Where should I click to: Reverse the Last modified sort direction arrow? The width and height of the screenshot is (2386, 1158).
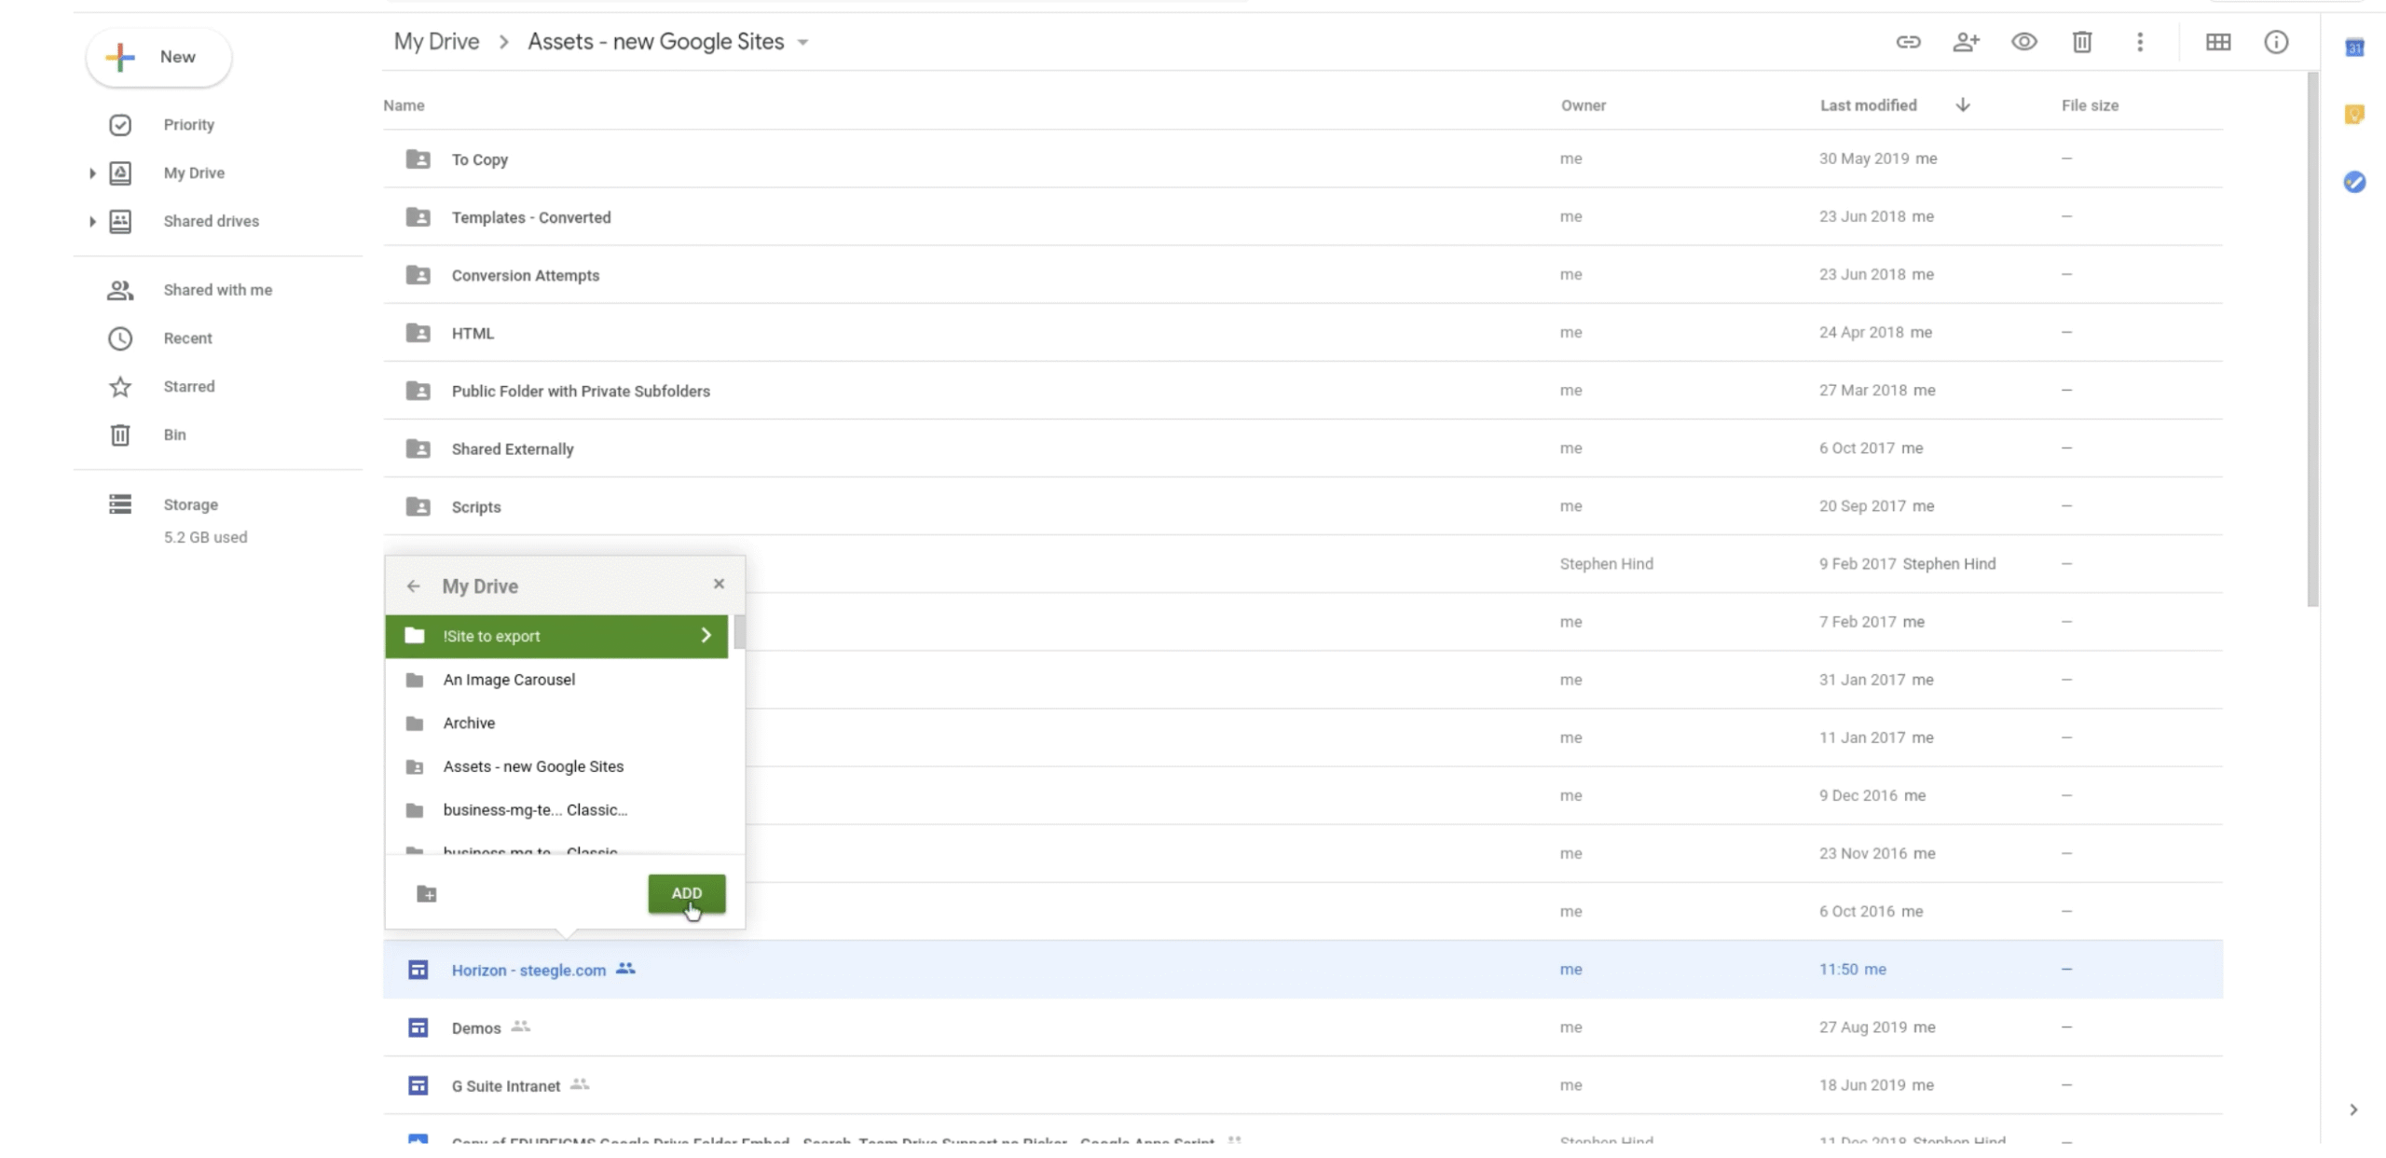tap(1963, 105)
